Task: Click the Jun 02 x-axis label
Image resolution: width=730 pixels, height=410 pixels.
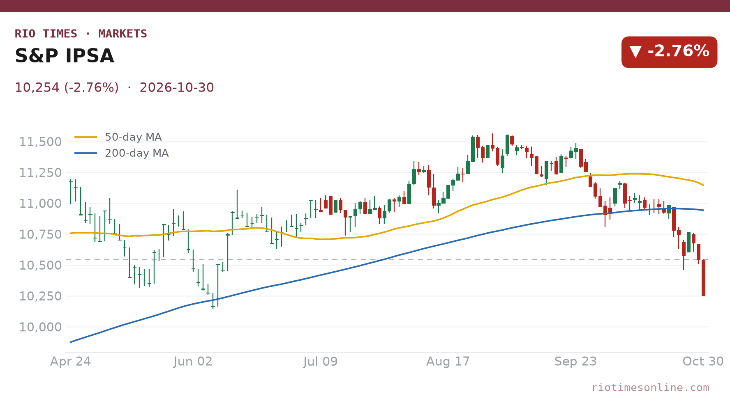Action: (x=193, y=362)
